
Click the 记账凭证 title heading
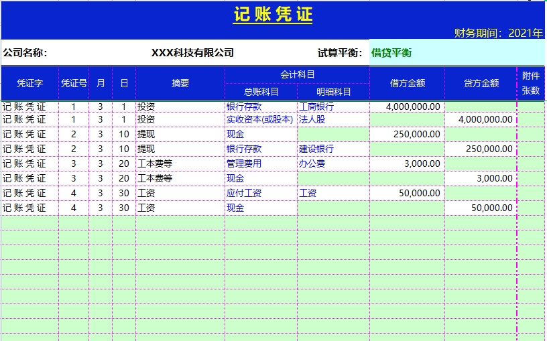272,15
